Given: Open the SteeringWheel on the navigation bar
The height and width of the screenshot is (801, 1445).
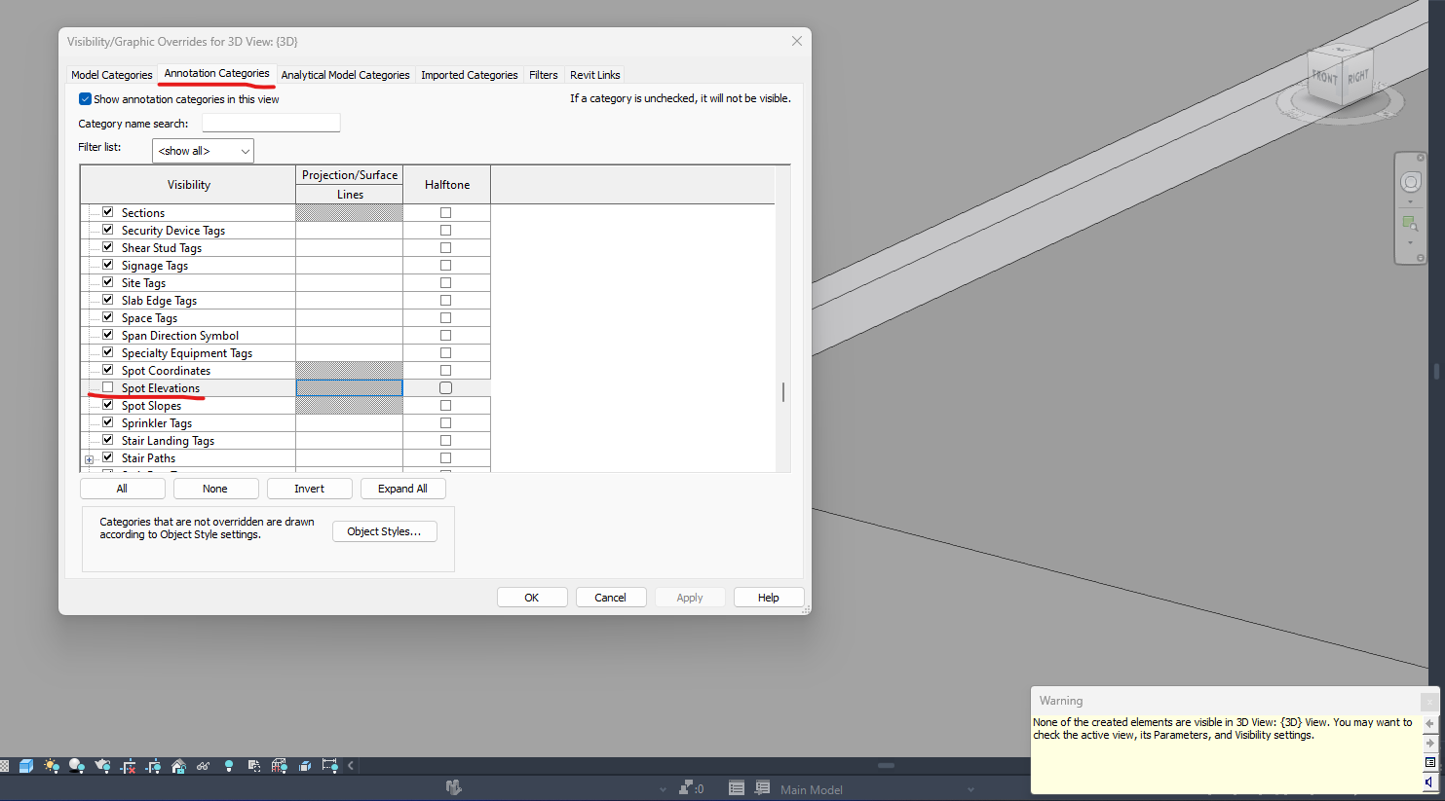Looking at the screenshot, I should pyautogui.click(x=1410, y=181).
